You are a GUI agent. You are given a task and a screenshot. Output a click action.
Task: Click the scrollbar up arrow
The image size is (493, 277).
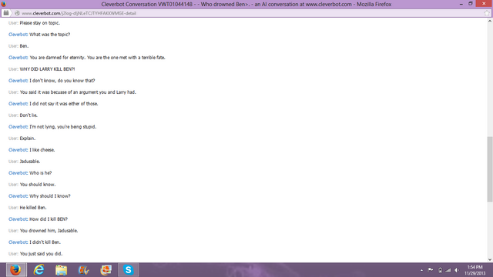[x=490, y=21]
